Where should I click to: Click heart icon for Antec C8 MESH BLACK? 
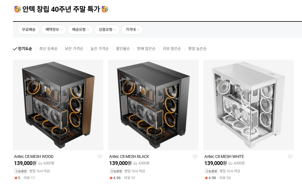(195, 156)
